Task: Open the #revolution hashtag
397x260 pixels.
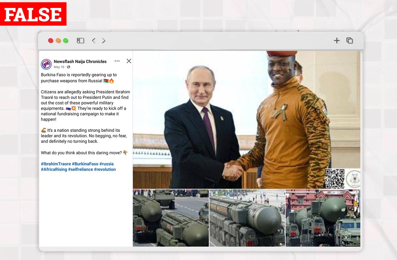Action: pyautogui.click(x=105, y=169)
